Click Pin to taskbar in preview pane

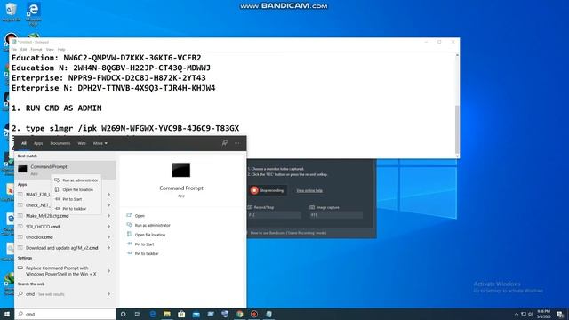pos(142,253)
